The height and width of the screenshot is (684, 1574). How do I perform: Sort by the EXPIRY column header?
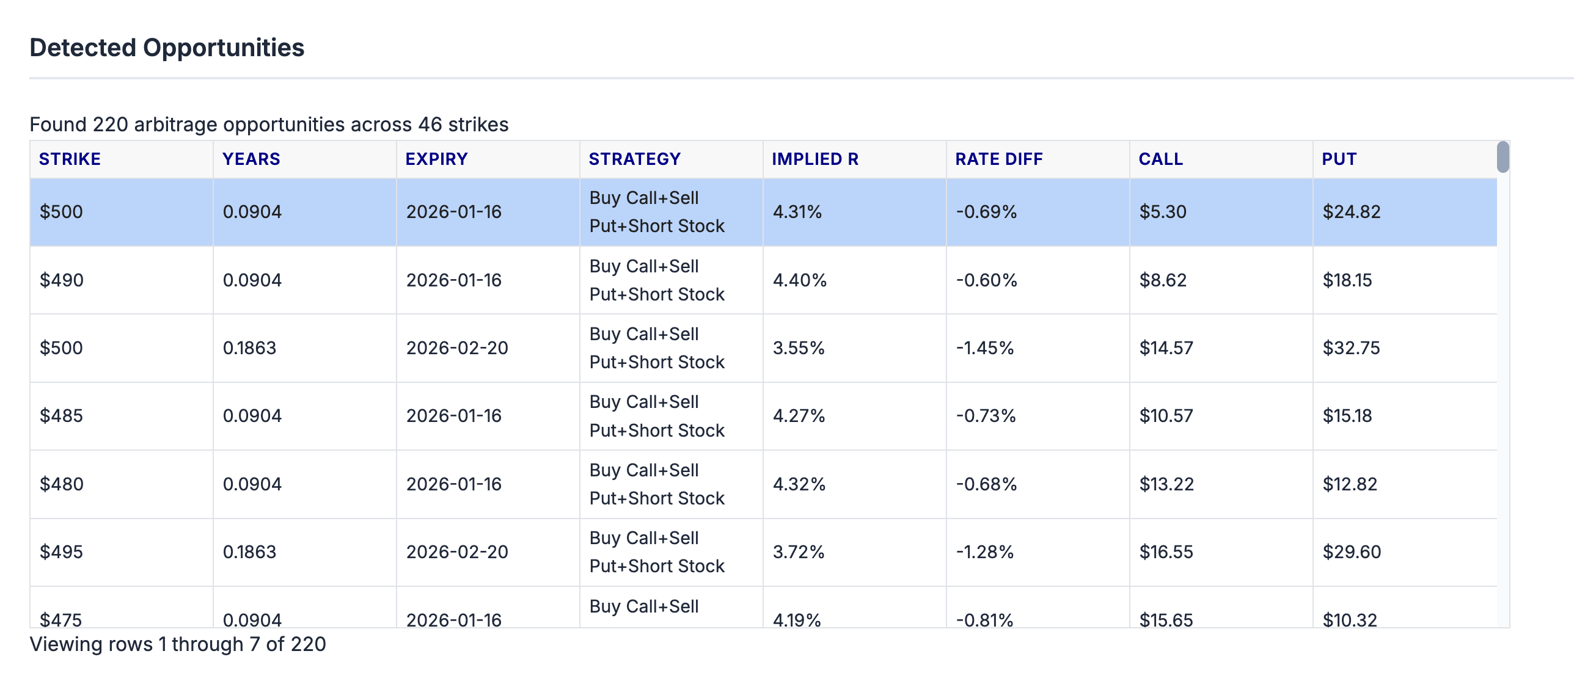coord(436,159)
